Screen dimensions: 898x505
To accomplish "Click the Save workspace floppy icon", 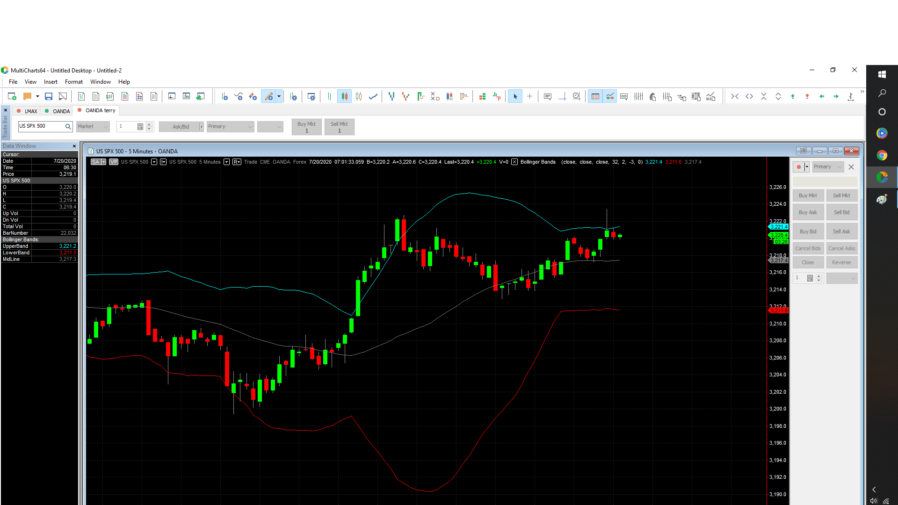I will (48, 96).
